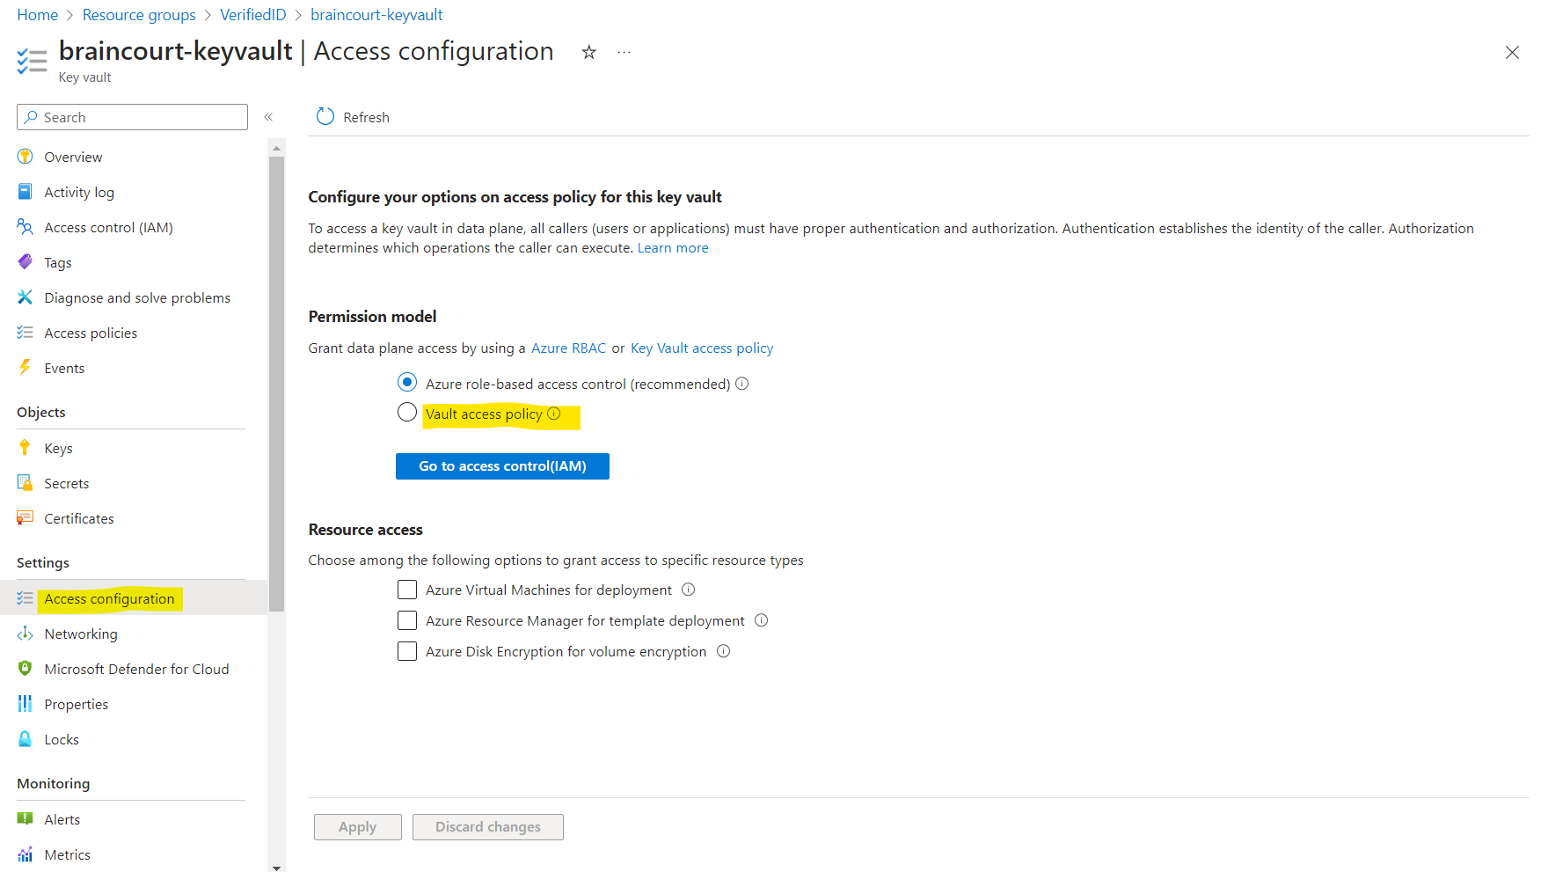
Task: Open the Networking blade
Action: [x=80, y=633]
